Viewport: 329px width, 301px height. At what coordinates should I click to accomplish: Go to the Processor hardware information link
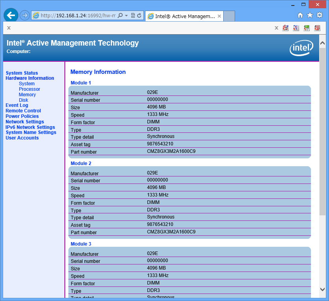coord(29,89)
